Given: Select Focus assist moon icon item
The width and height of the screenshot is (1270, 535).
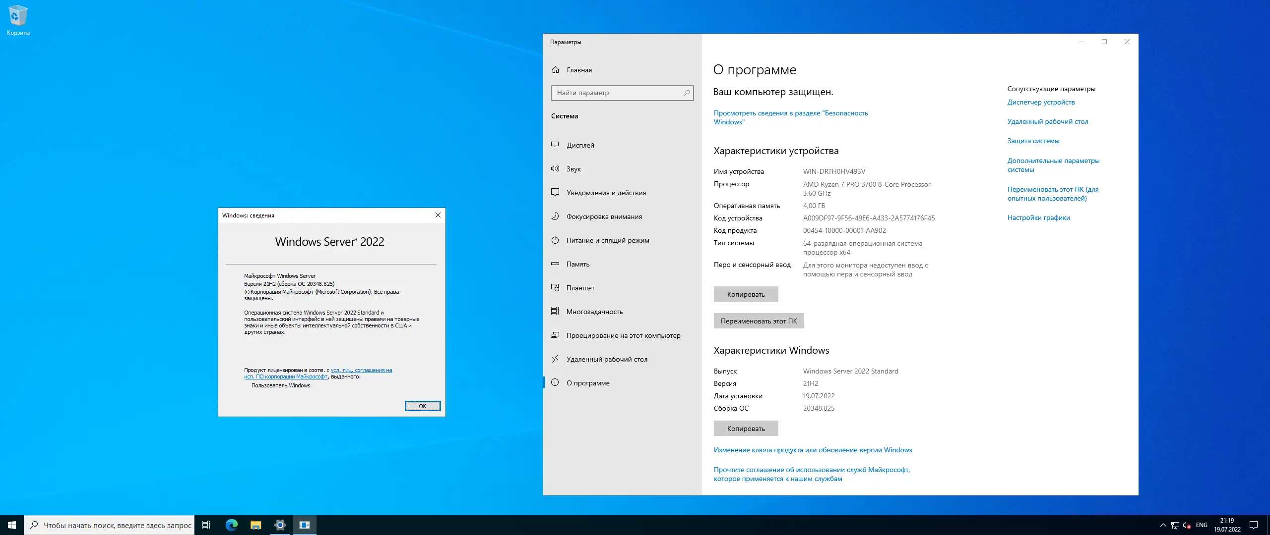Looking at the screenshot, I should (x=555, y=216).
